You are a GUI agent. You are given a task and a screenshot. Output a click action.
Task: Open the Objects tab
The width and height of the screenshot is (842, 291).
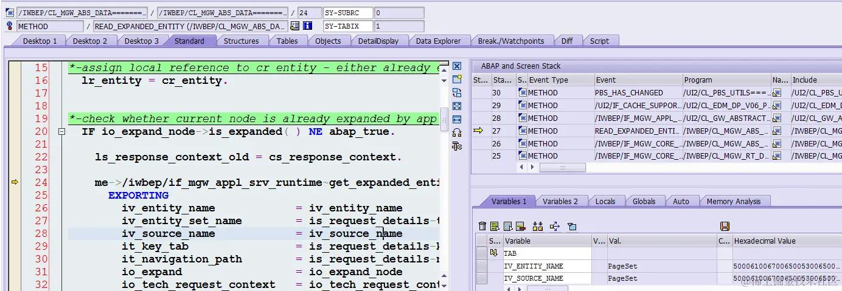coord(328,41)
